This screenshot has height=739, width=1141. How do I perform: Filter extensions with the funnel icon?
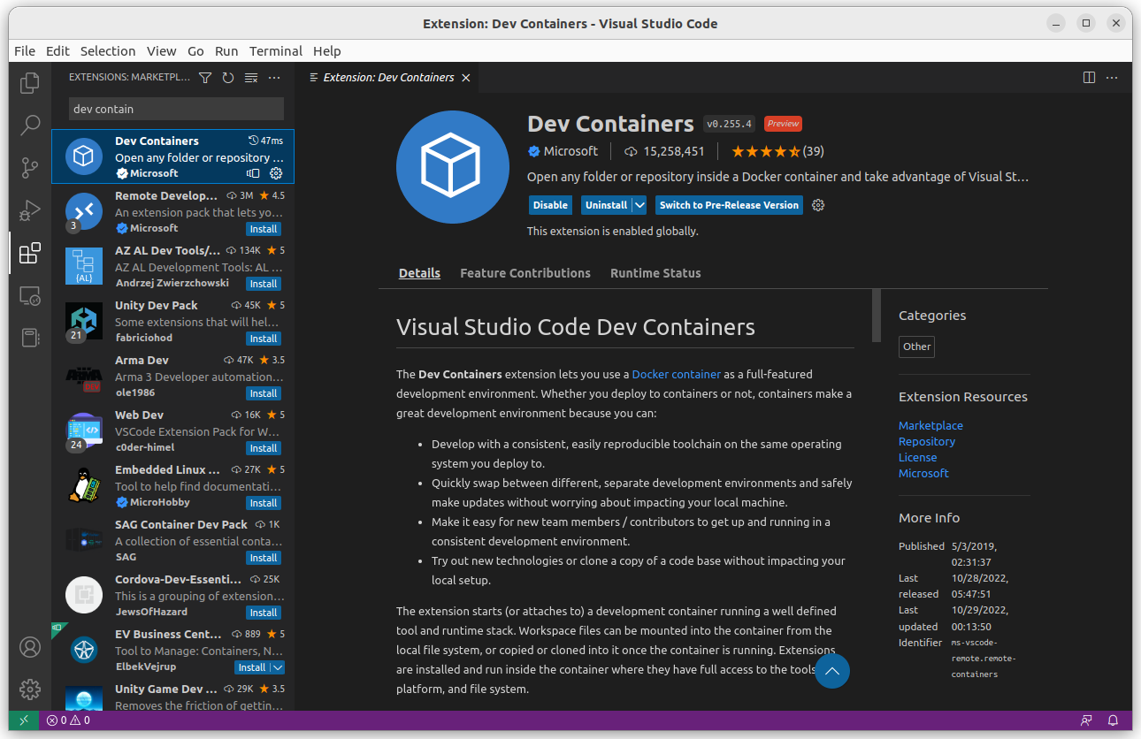205,78
